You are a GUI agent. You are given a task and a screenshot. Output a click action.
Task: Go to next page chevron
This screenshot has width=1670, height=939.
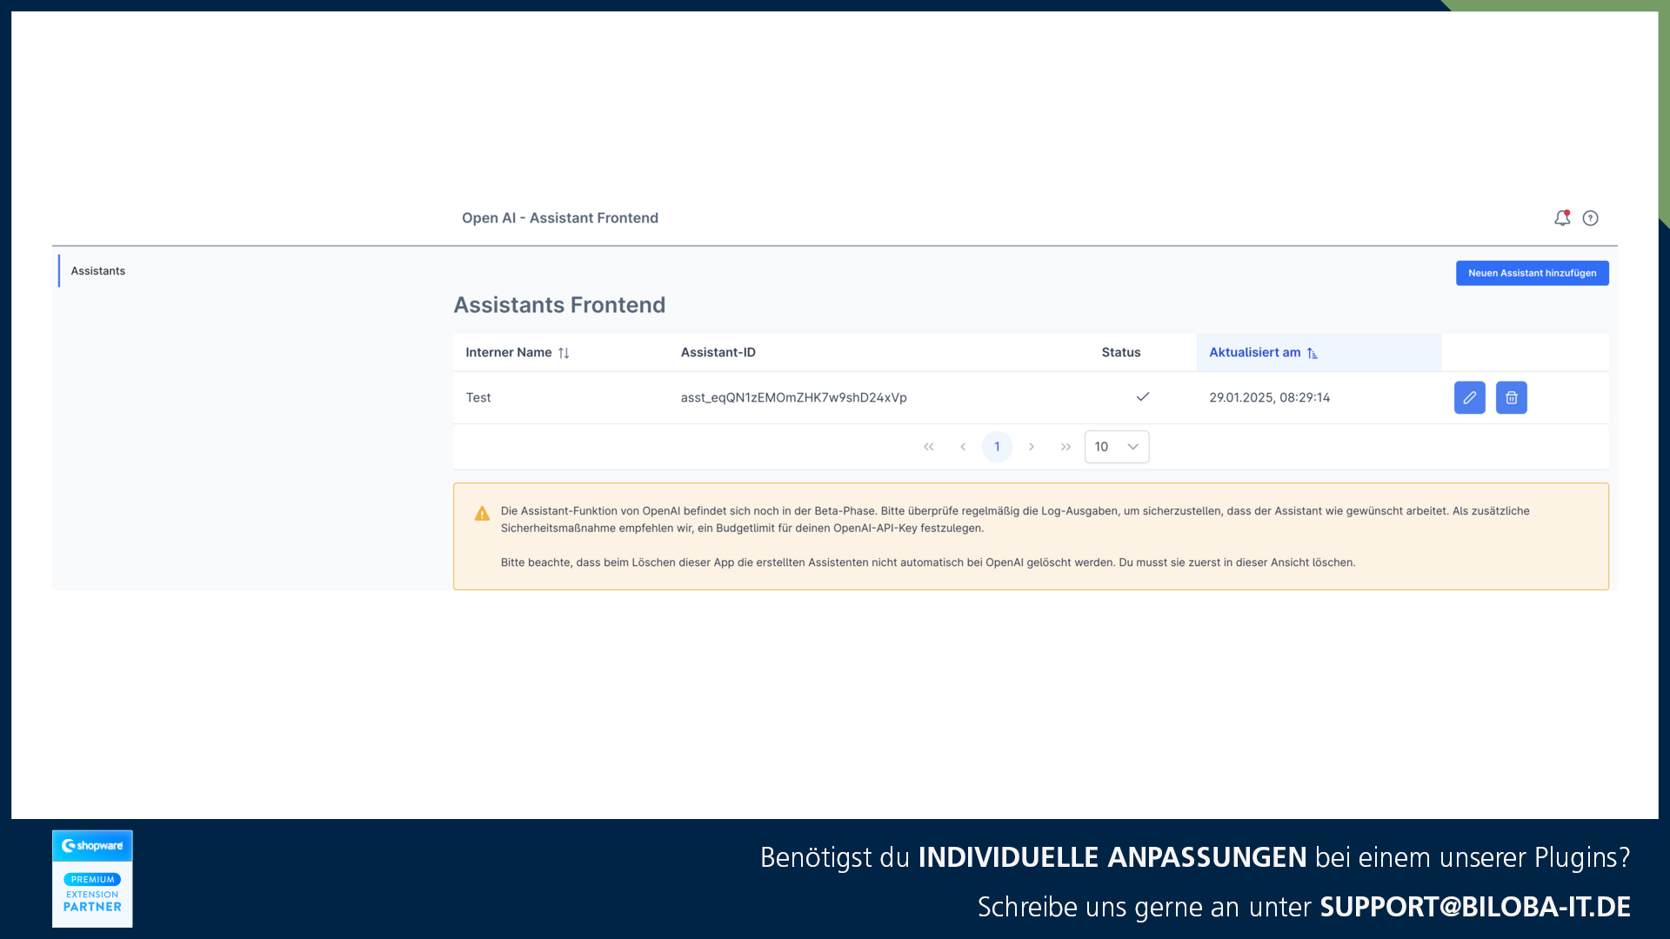click(x=1032, y=447)
